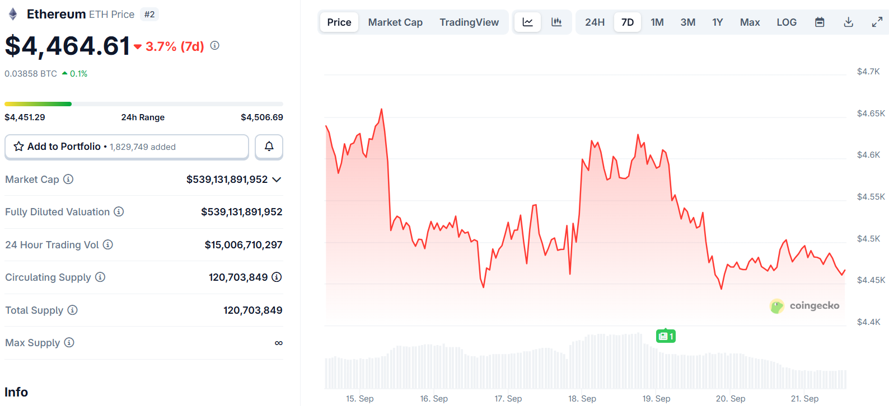Switch to candlestick chart view icon
Screen dimensions: 889x406
click(556, 22)
